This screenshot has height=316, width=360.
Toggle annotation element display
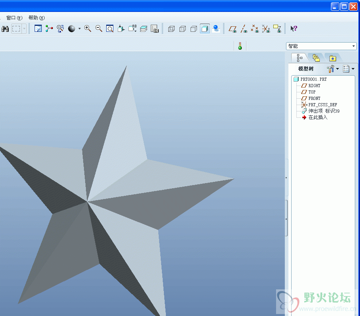pos(277,29)
